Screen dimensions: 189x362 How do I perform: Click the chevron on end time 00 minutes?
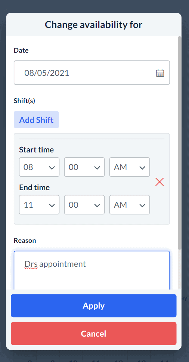click(x=97, y=205)
